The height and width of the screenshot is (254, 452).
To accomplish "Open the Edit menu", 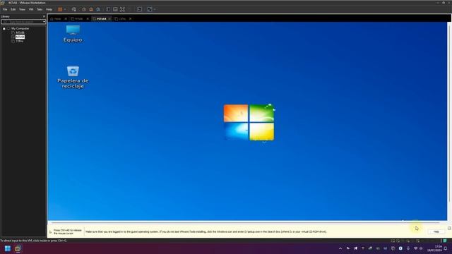I will [13, 9].
